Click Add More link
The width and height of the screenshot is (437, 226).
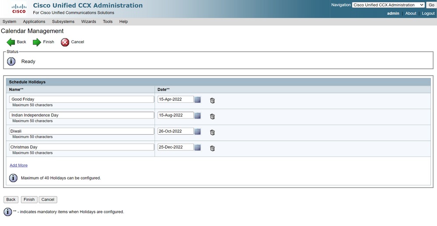(x=19, y=165)
